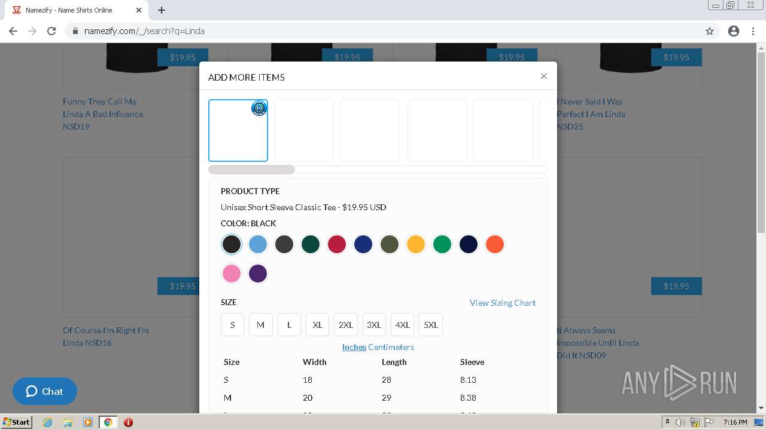Choose the forest green color swatch
The width and height of the screenshot is (766, 430).
[311, 244]
